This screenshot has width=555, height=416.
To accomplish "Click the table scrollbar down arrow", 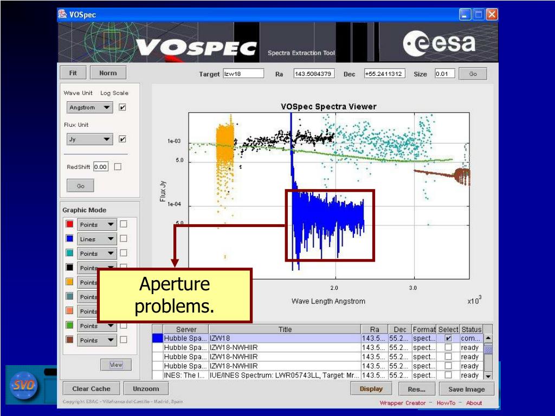I will pos(488,376).
